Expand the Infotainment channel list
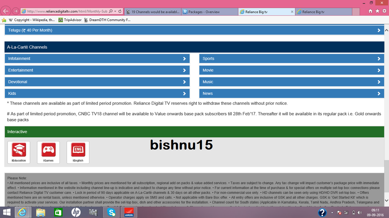Image resolution: width=389 pixels, height=218 pixels. tap(97, 59)
